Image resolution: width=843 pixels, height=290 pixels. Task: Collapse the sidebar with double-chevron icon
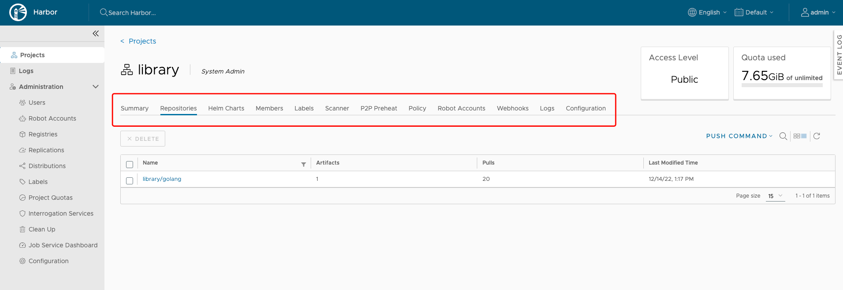pos(96,33)
